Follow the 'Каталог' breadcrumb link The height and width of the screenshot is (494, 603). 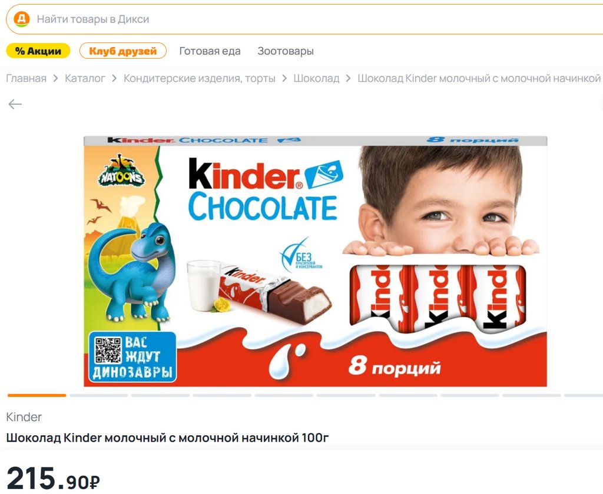[x=85, y=78]
